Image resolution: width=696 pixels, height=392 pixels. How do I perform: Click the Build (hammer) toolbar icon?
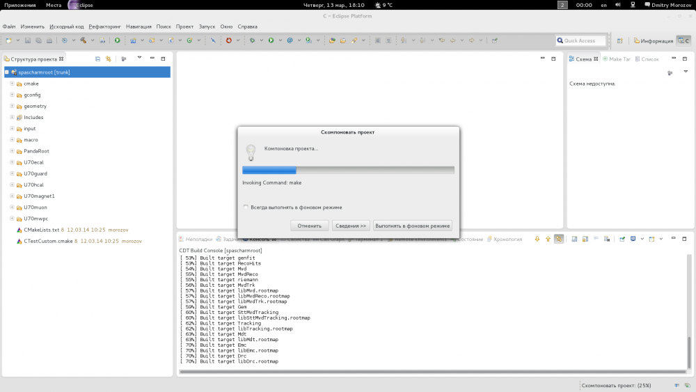[82, 40]
